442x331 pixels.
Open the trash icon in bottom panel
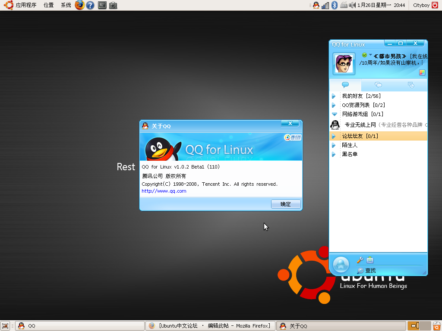tap(437, 326)
